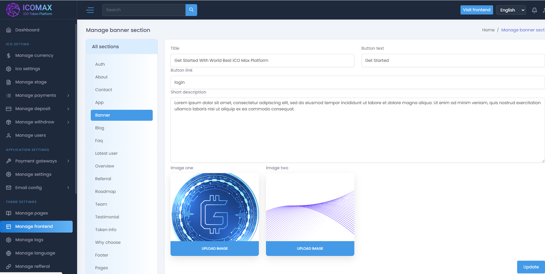Expand Manage withdraw submenu chevron
This screenshot has height=274, width=545.
68,122
